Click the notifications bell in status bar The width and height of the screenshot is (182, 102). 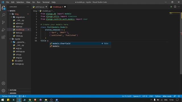179,96
